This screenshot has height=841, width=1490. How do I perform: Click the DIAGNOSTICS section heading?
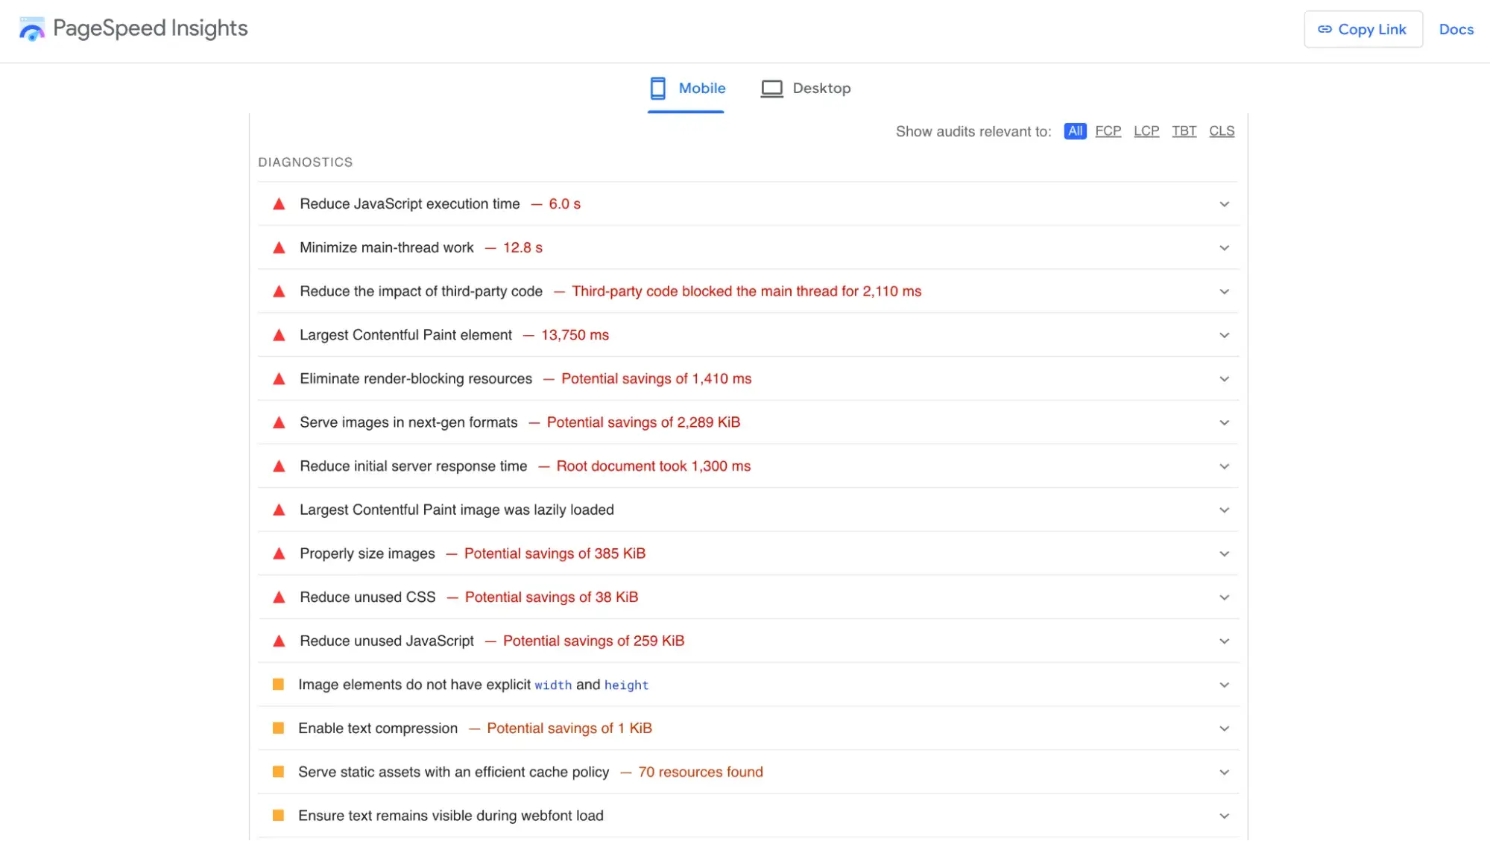coord(306,162)
